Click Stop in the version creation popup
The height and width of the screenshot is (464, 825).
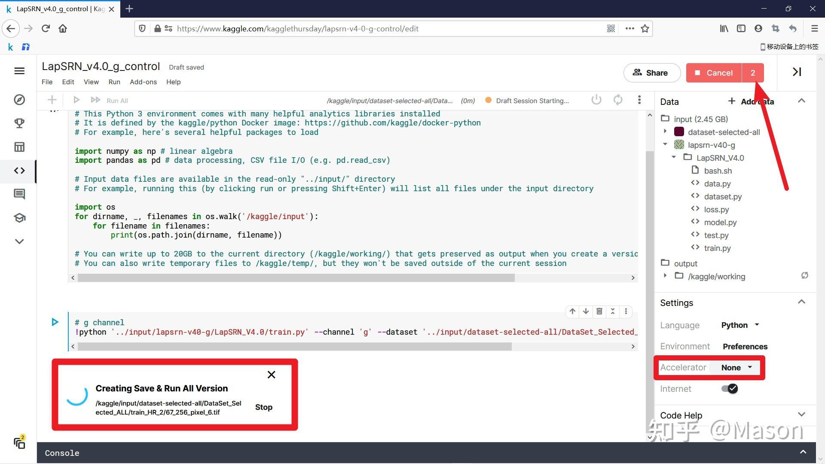pyautogui.click(x=263, y=407)
